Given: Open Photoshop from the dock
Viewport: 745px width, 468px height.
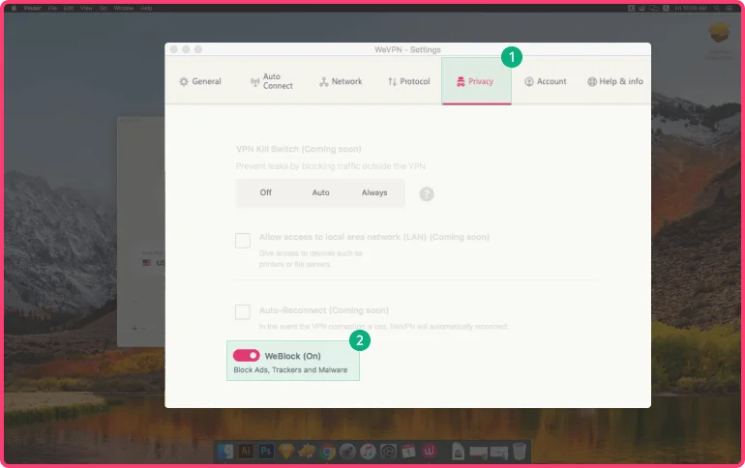Looking at the screenshot, I should point(266,452).
